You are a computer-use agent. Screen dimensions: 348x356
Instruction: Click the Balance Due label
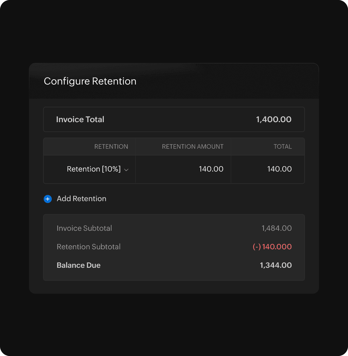click(79, 265)
